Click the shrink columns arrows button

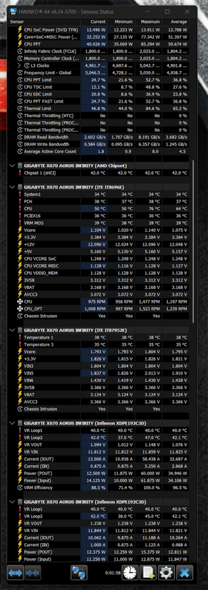tap(33, 573)
